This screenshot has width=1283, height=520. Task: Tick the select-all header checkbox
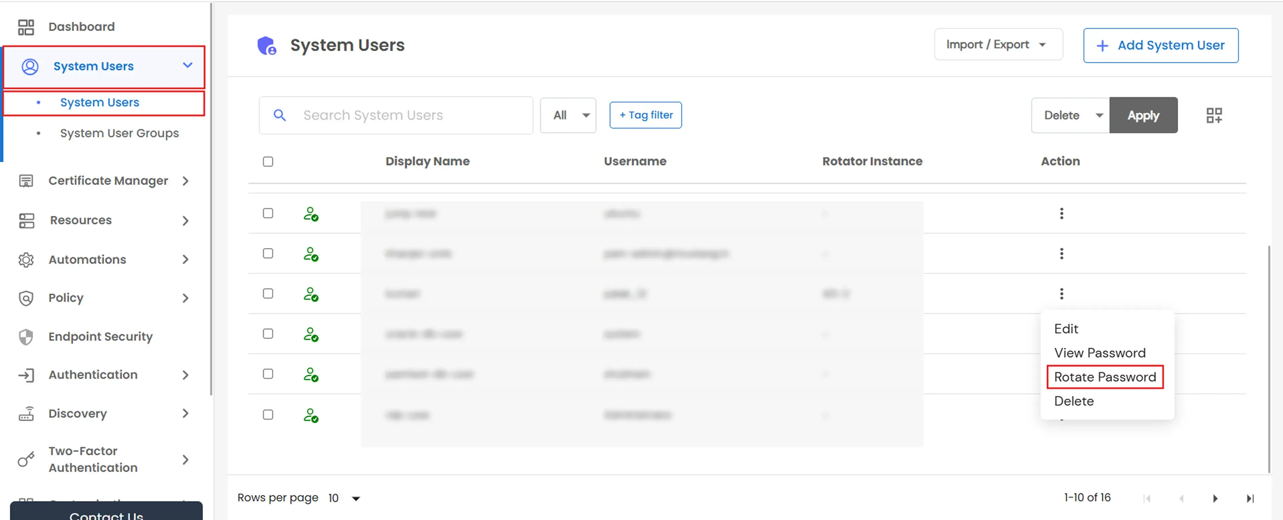pos(268,161)
